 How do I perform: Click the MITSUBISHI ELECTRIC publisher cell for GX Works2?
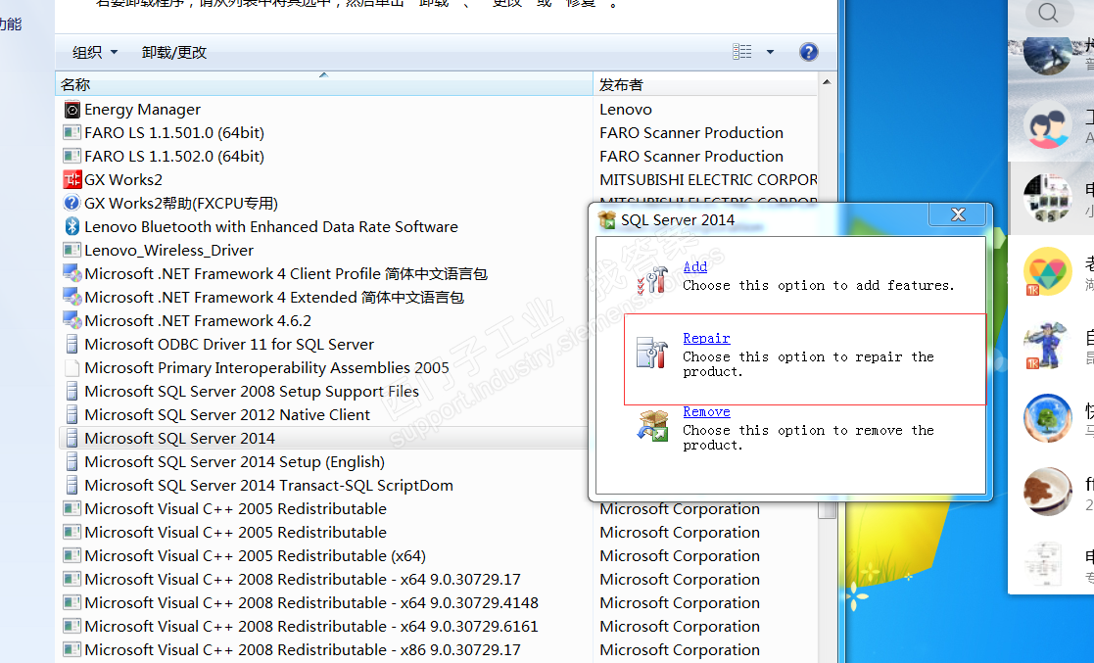tap(708, 180)
